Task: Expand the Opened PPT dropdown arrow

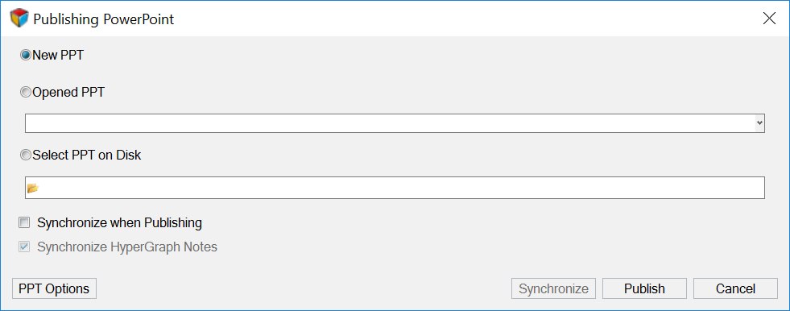Action: (759, 123)
